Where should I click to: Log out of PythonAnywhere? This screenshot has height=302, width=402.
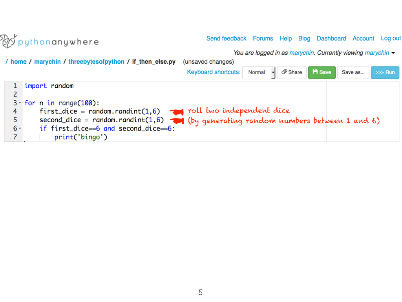click(391, 39)
